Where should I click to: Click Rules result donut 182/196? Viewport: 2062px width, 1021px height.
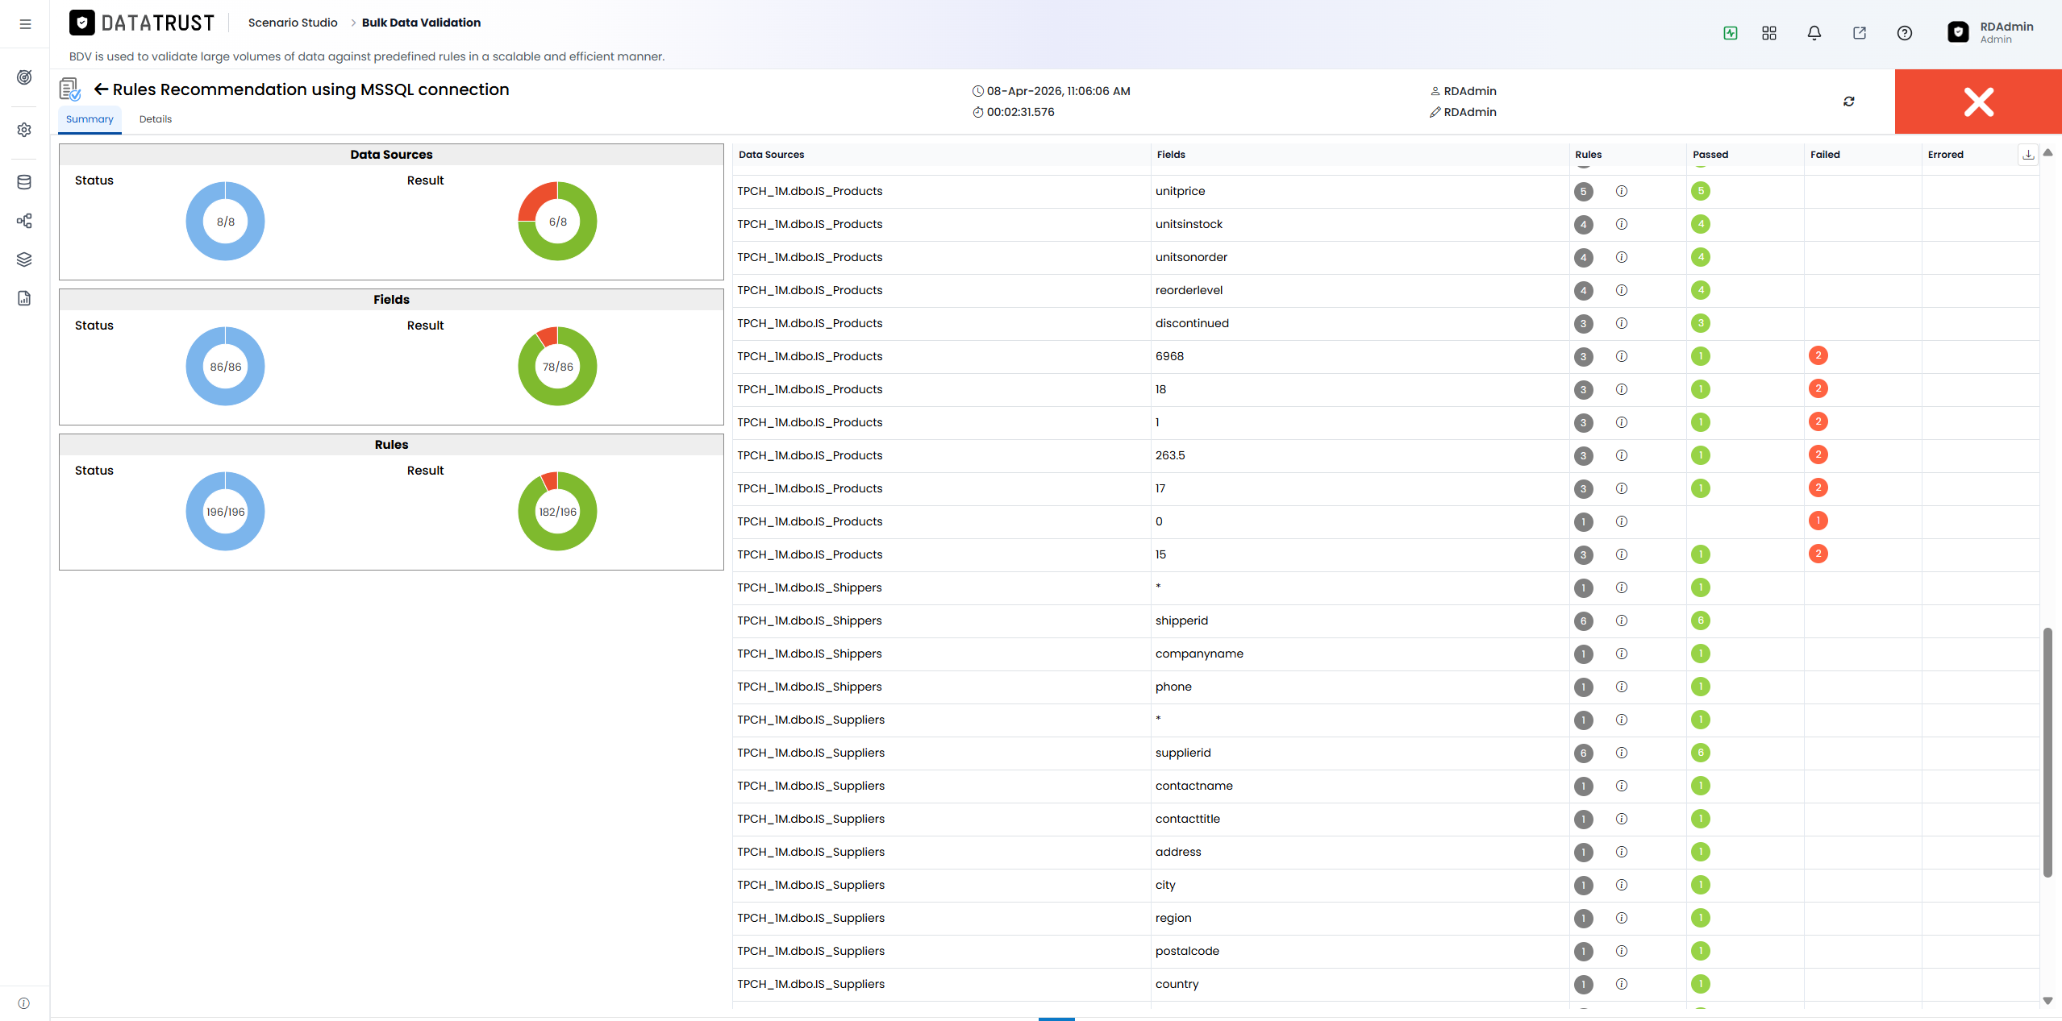(x=557, y=512)
